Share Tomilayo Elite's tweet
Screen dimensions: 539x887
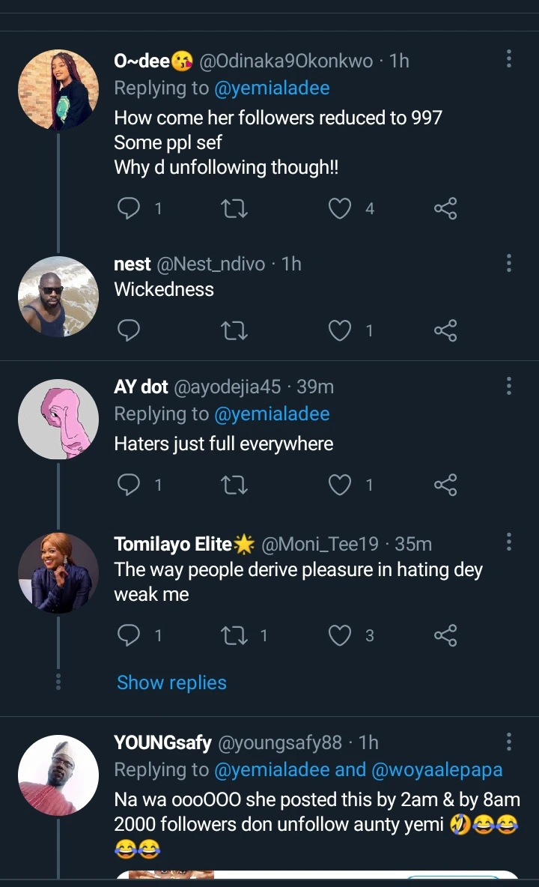(x=445, y=636)
